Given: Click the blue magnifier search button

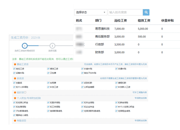Looking at the screenshot, I should coord(146,12).
